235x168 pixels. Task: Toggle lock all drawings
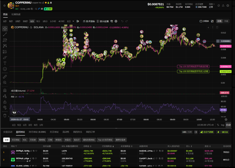[5, 102]
